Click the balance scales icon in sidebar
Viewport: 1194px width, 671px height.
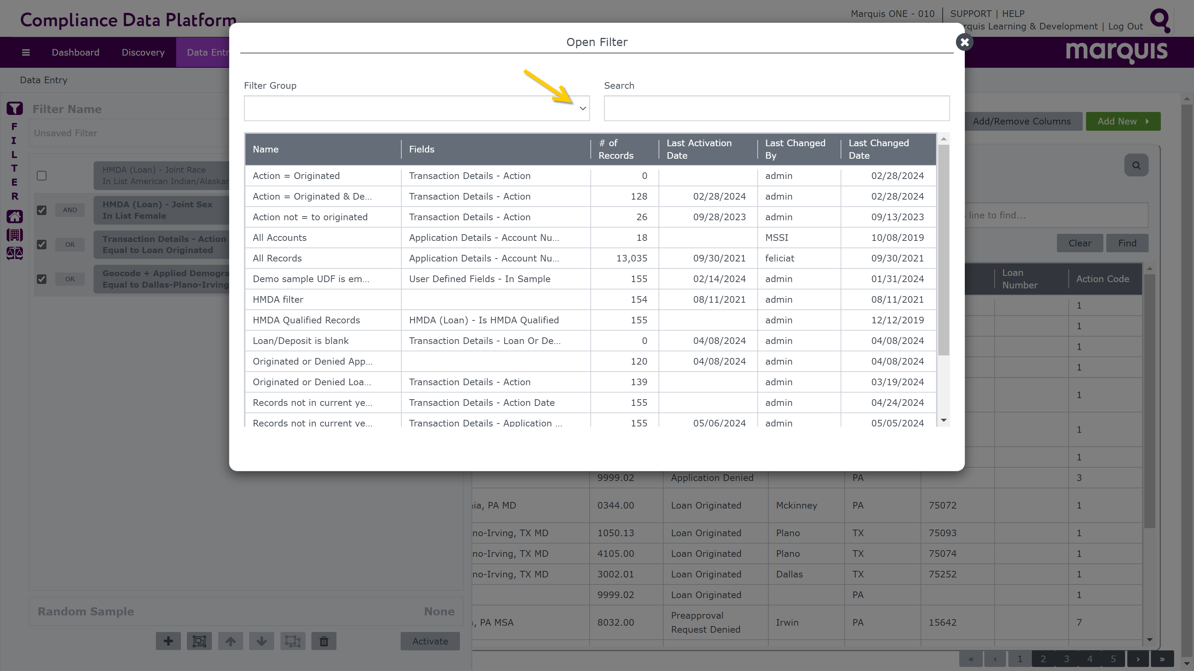(x=14, y=253)
